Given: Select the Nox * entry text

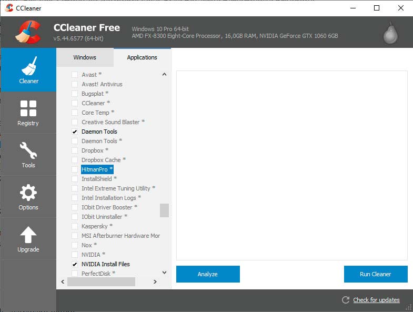Looking at the screenshot, I should point(89,245).
